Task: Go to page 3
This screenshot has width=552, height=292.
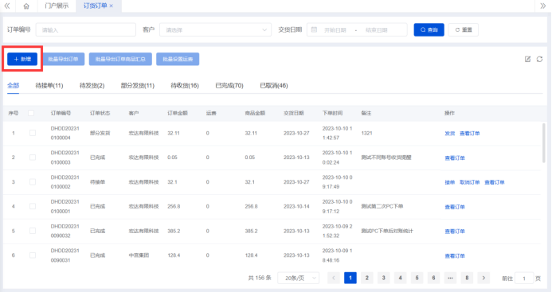Action: pyautogui.click(x=384, y=278)
